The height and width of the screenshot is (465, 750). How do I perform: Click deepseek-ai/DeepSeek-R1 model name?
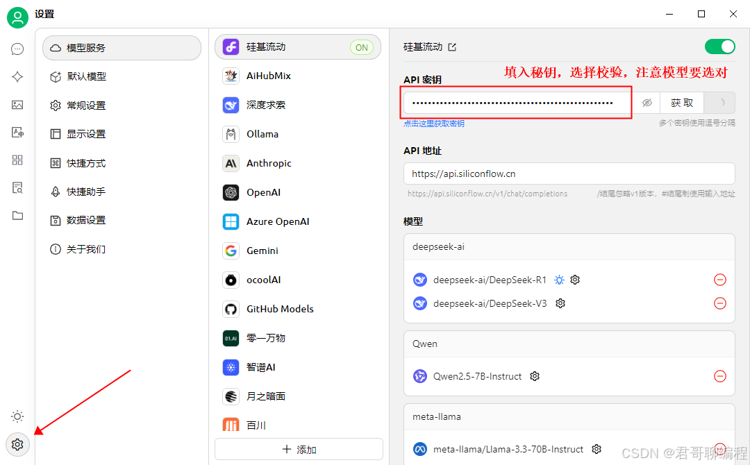point(490,280)
